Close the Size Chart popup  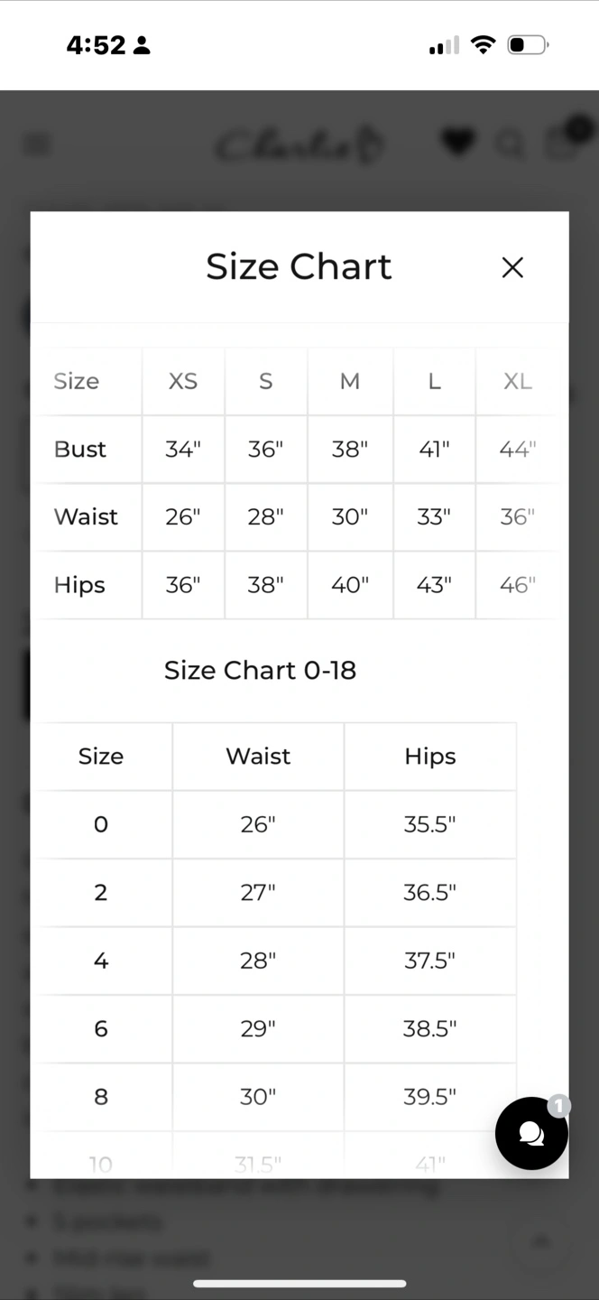512,267
